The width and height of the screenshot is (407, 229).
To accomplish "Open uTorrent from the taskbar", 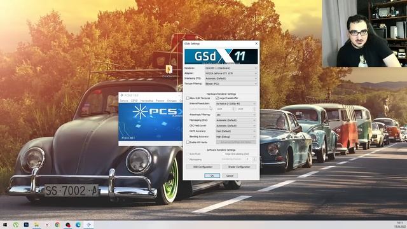I will pos(16,225).
